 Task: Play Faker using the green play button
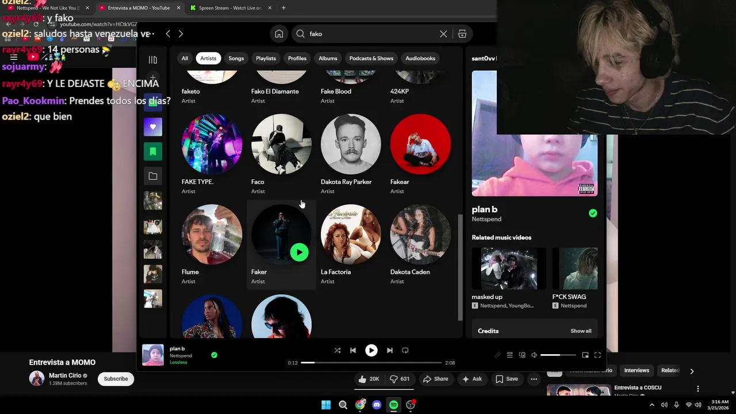(x=299, y=252)
